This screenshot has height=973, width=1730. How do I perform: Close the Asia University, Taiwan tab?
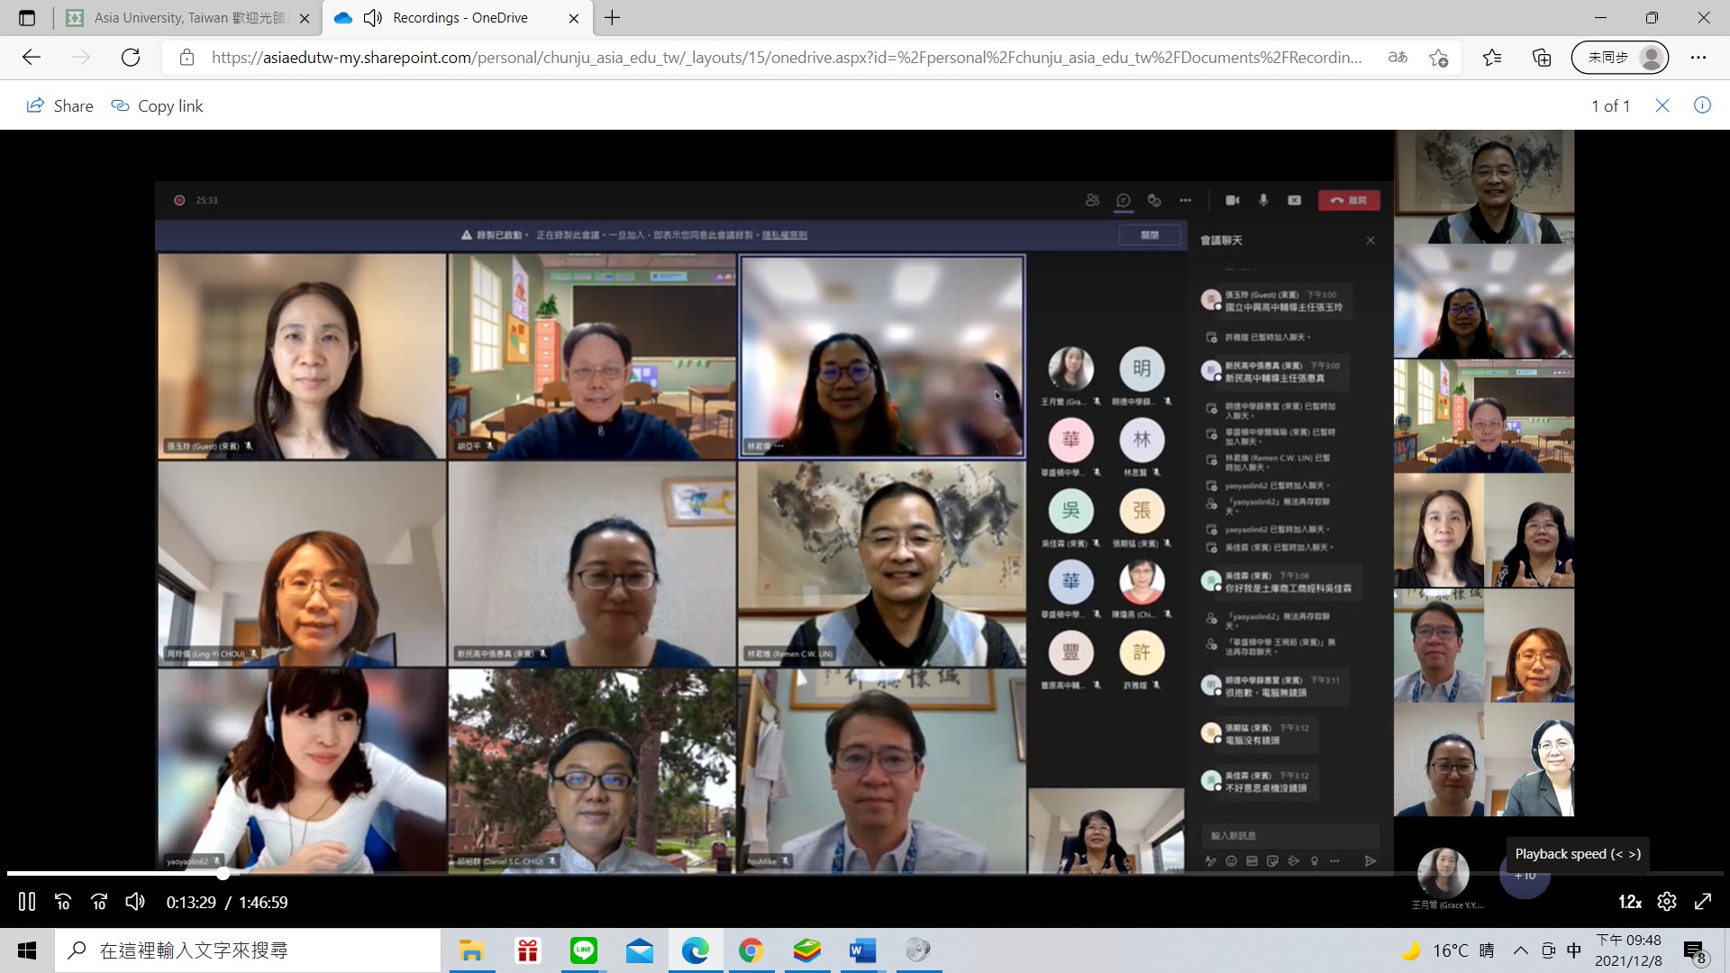point(305,18)
